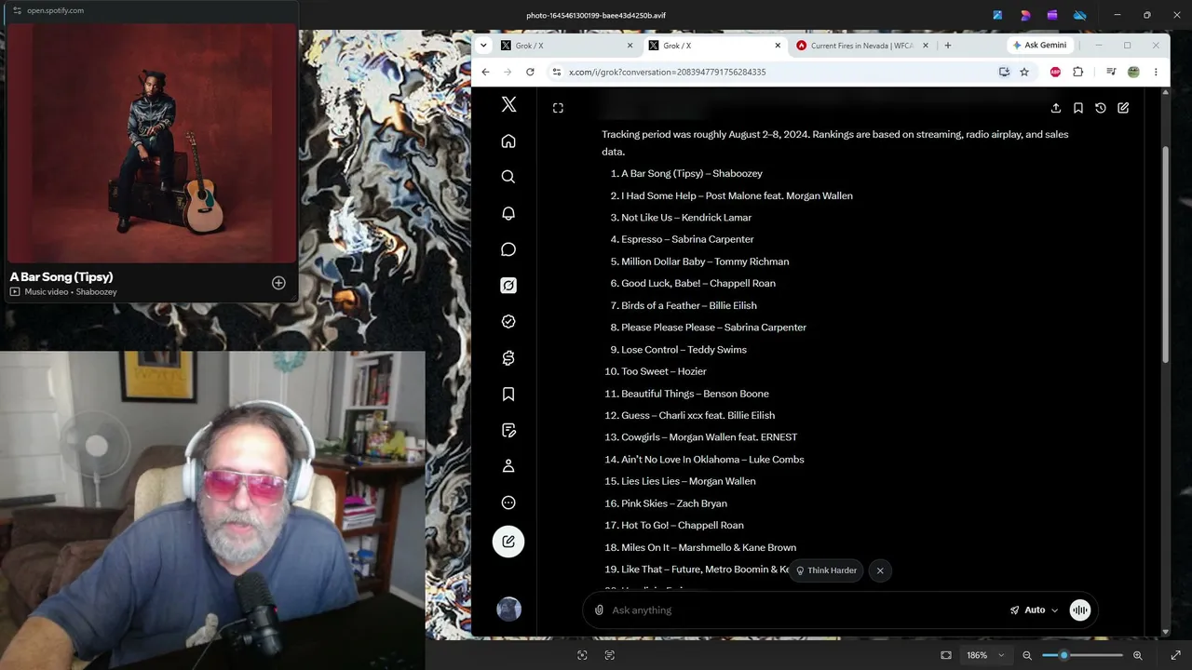The height and width of the screenshot is (670, 1192).
Task: Open the Chrome profile avatar
Action: click(1133, 72)
